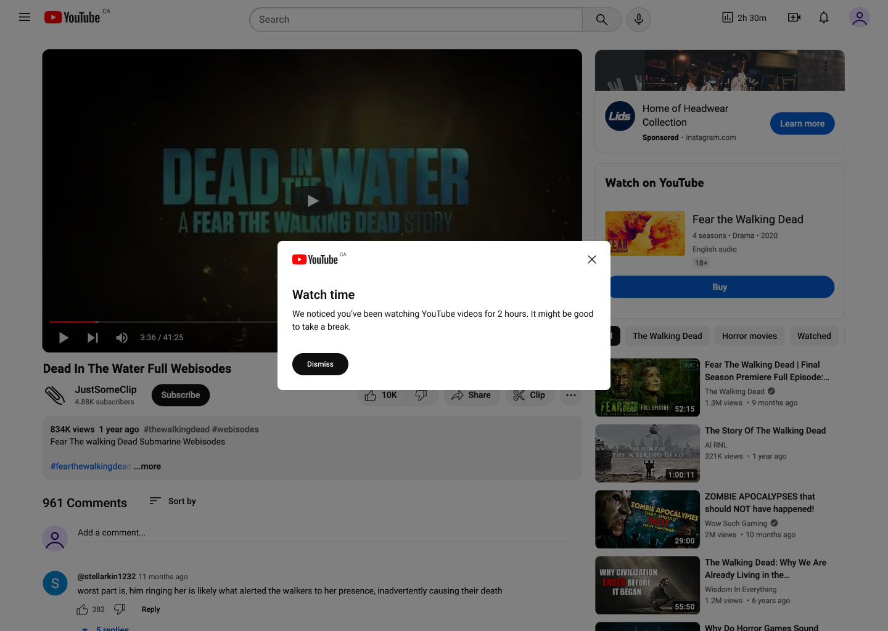Open the Sort by comments dropdown
The height and width of the screenshot is (631, 888).
pos(173,501)
